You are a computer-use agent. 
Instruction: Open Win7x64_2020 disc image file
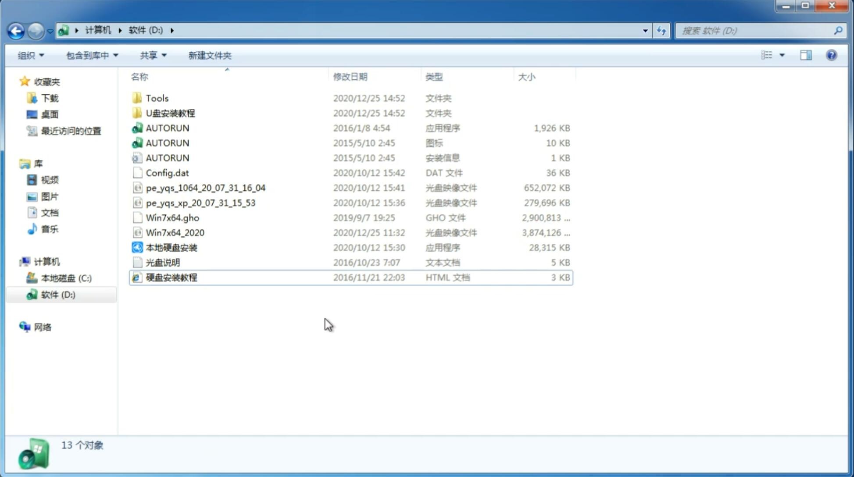[175, 233]
